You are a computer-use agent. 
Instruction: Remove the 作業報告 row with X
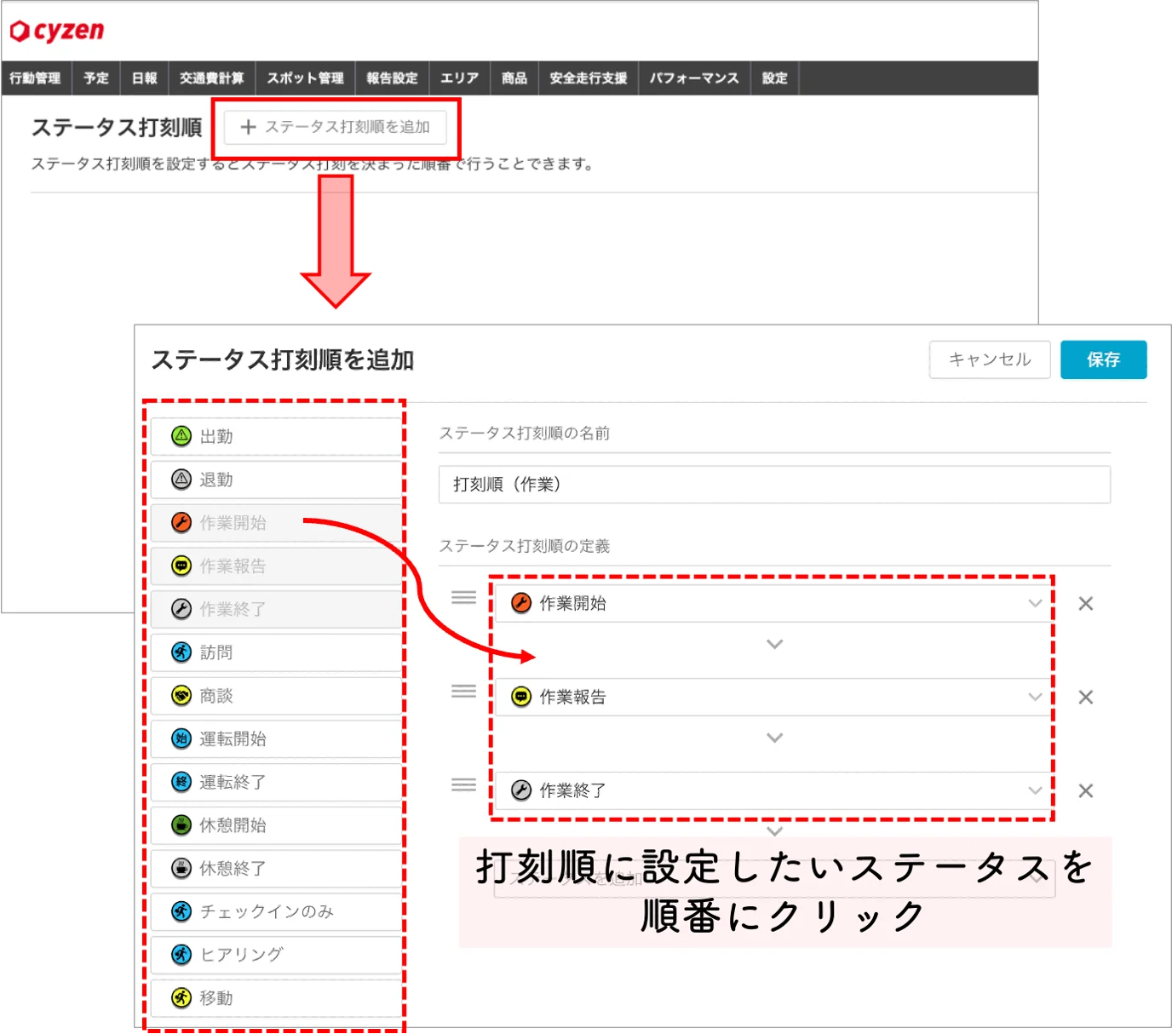pos(1086,697)
